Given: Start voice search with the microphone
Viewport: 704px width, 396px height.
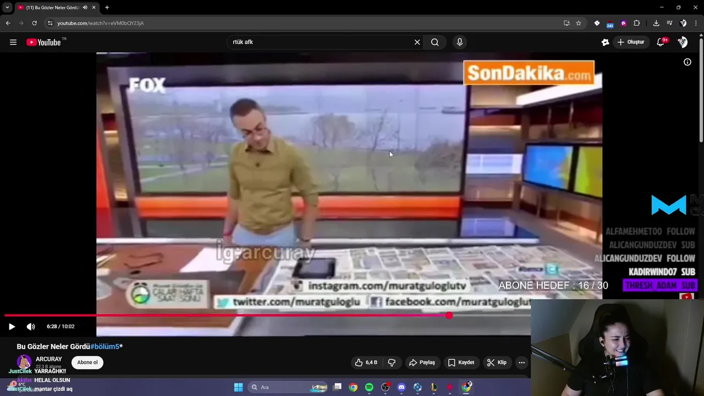Looking at the screenshot, I should (460, 42).
